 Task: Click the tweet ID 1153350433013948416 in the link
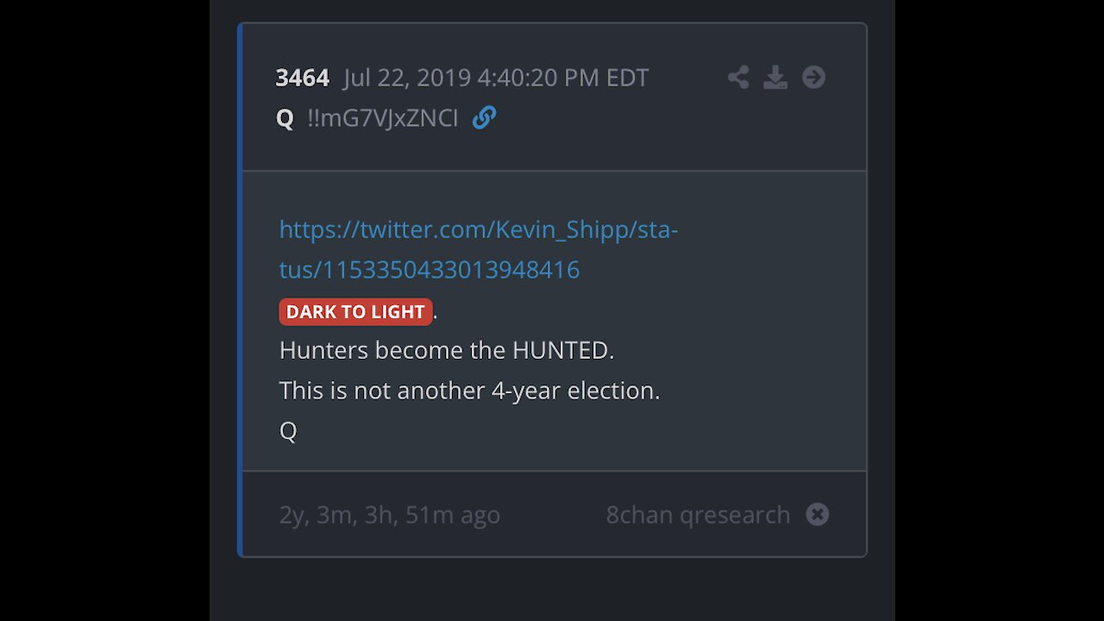pyautogui.click(x=450, y=270)
